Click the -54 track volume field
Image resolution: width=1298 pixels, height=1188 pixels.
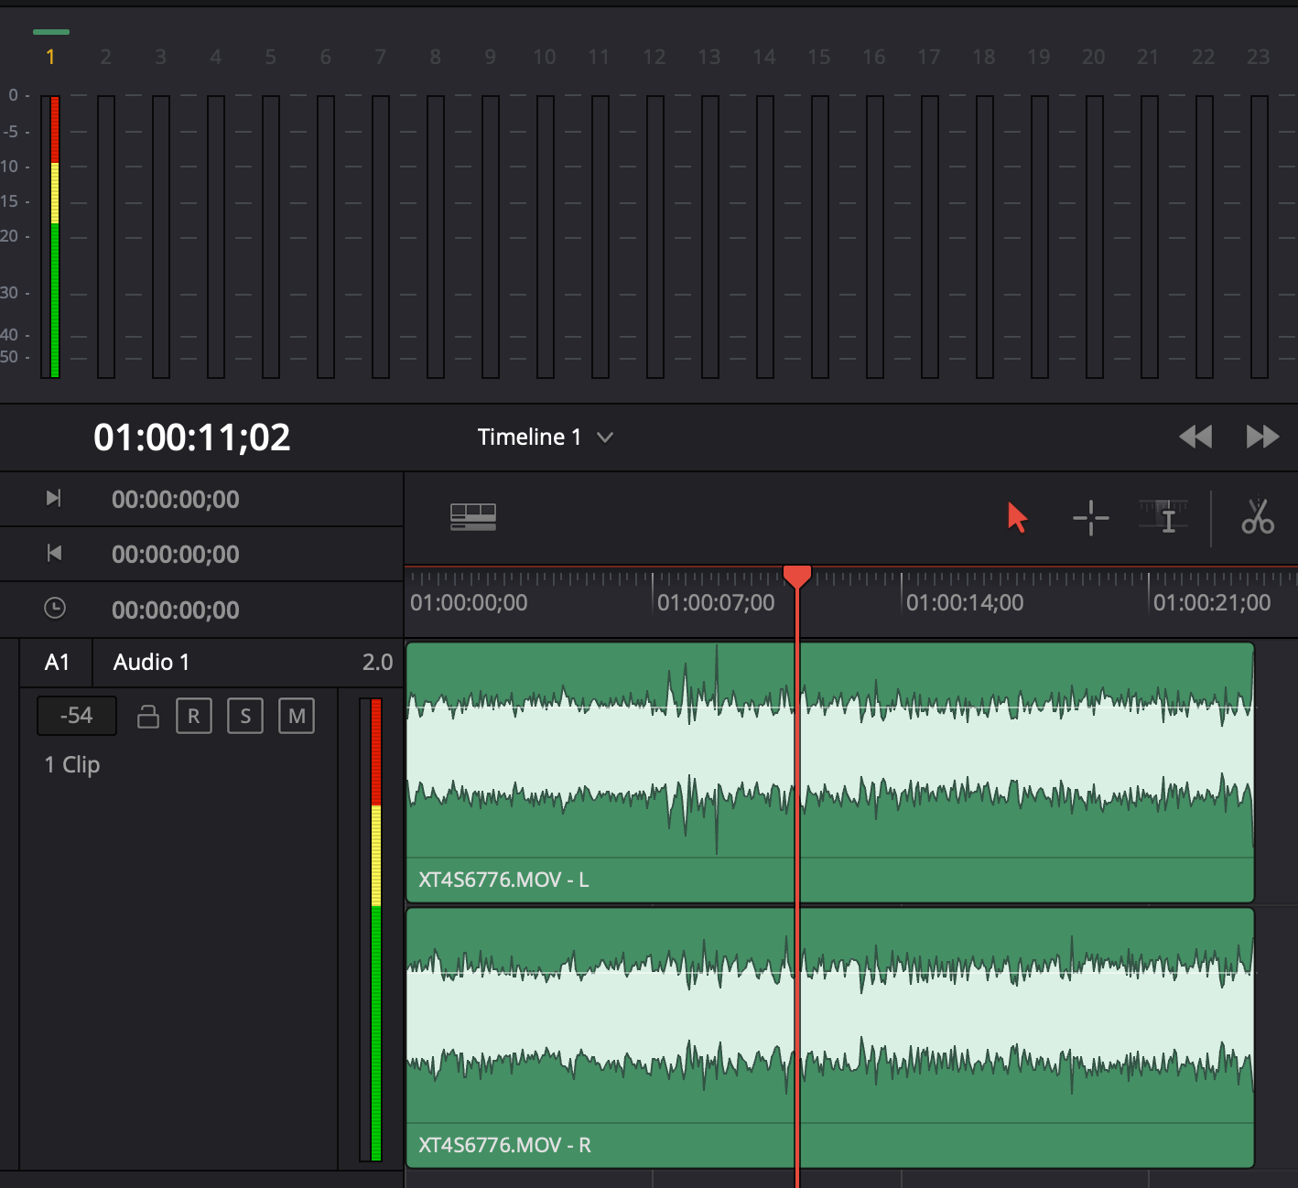pos(77,716)
